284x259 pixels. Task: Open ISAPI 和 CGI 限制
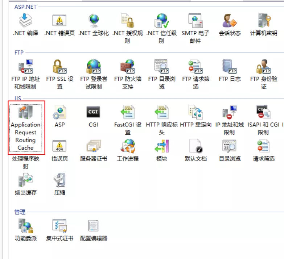(x=264, y=120)
